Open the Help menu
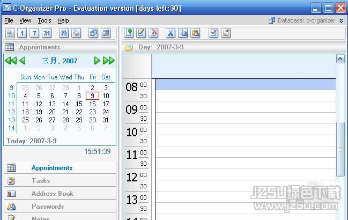Viewport: 348px width, 220px height. [63, 20]
